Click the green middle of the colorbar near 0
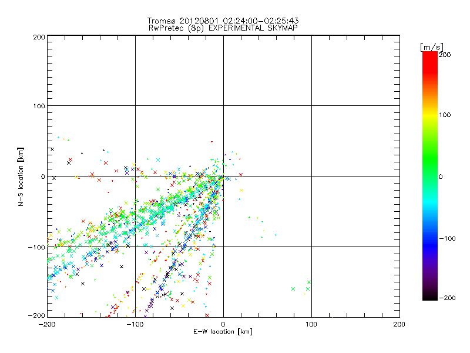Image resolution: width=470 pixels, height=353 pixels. 430,176
